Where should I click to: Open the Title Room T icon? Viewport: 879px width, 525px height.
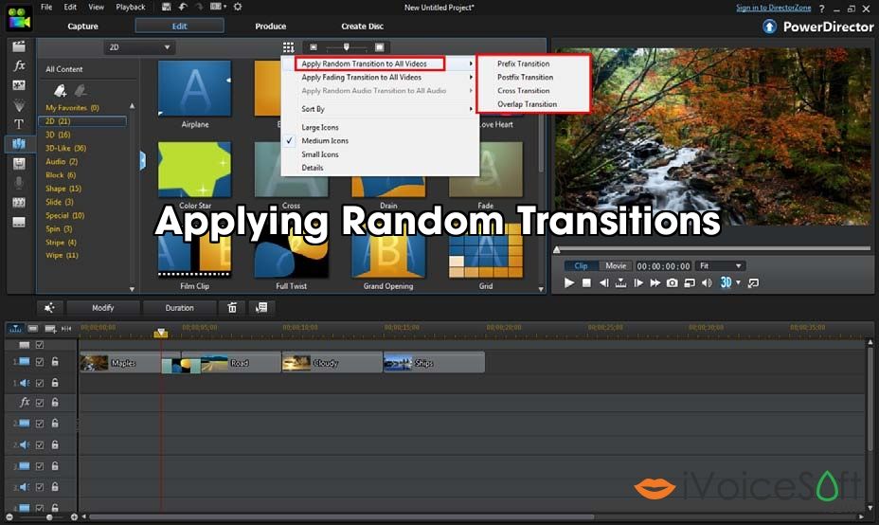coord(19,124)
